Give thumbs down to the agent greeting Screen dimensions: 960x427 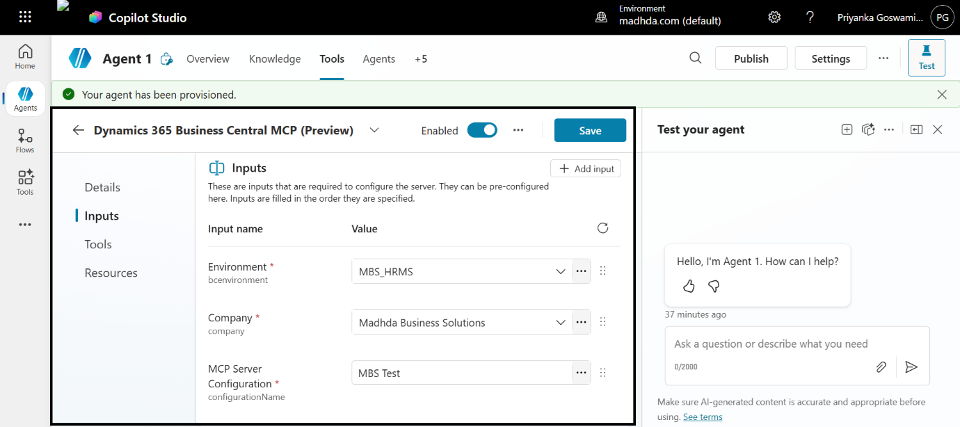pos(714,286)
